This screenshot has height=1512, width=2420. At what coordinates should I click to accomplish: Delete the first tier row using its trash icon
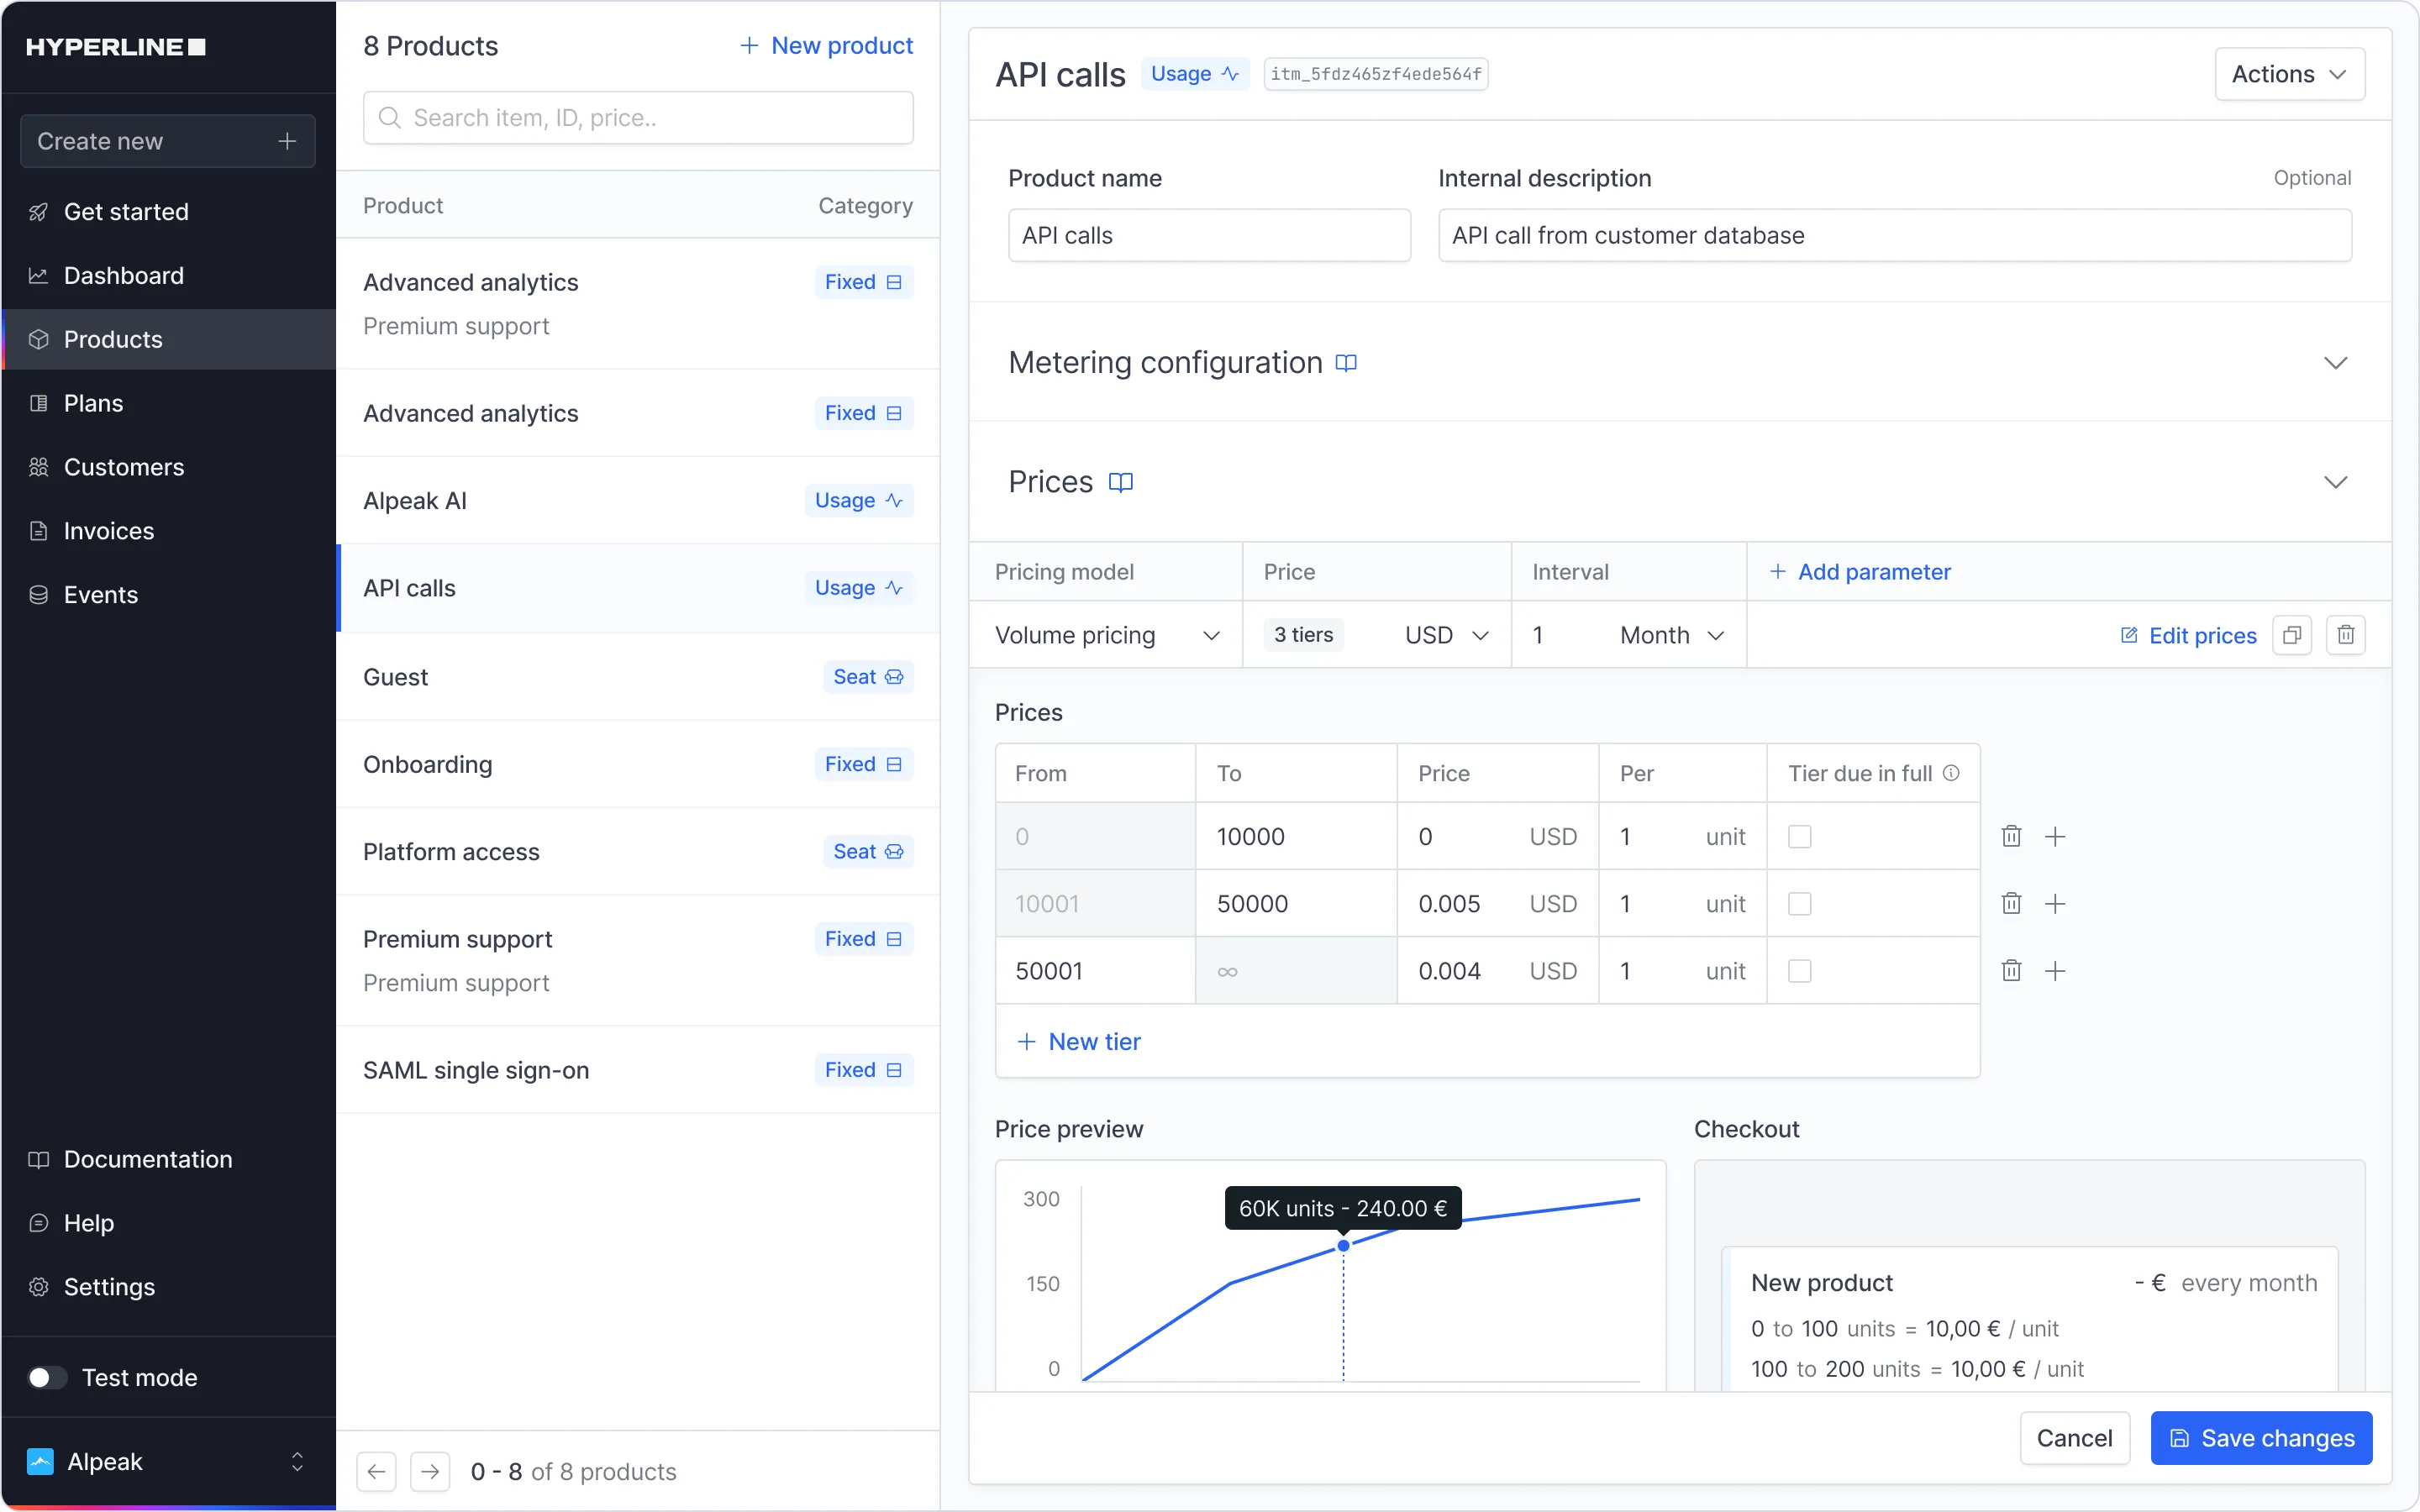(x=2011, y=836)
